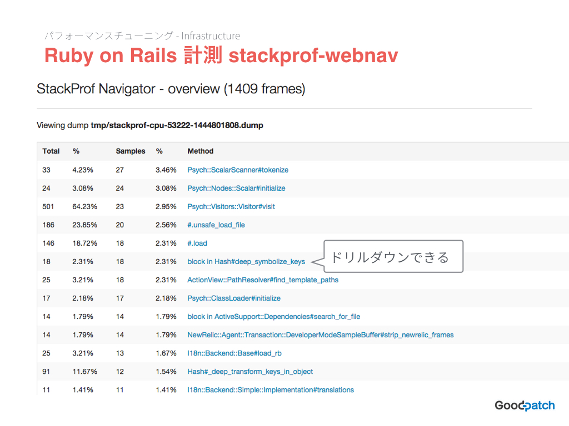The width and height of the screenshot is (569, 426).
Task: Open the I18n::Backend::Base#load_rb link
Action: [x=234, y=353]
